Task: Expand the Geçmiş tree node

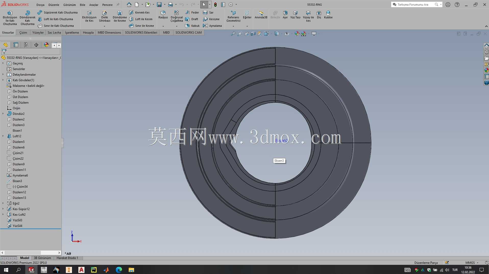Action: [3, 63]
